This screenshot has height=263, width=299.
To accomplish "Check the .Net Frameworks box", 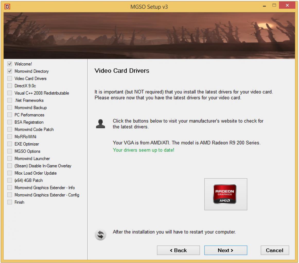I will click(x=10, y=100).
